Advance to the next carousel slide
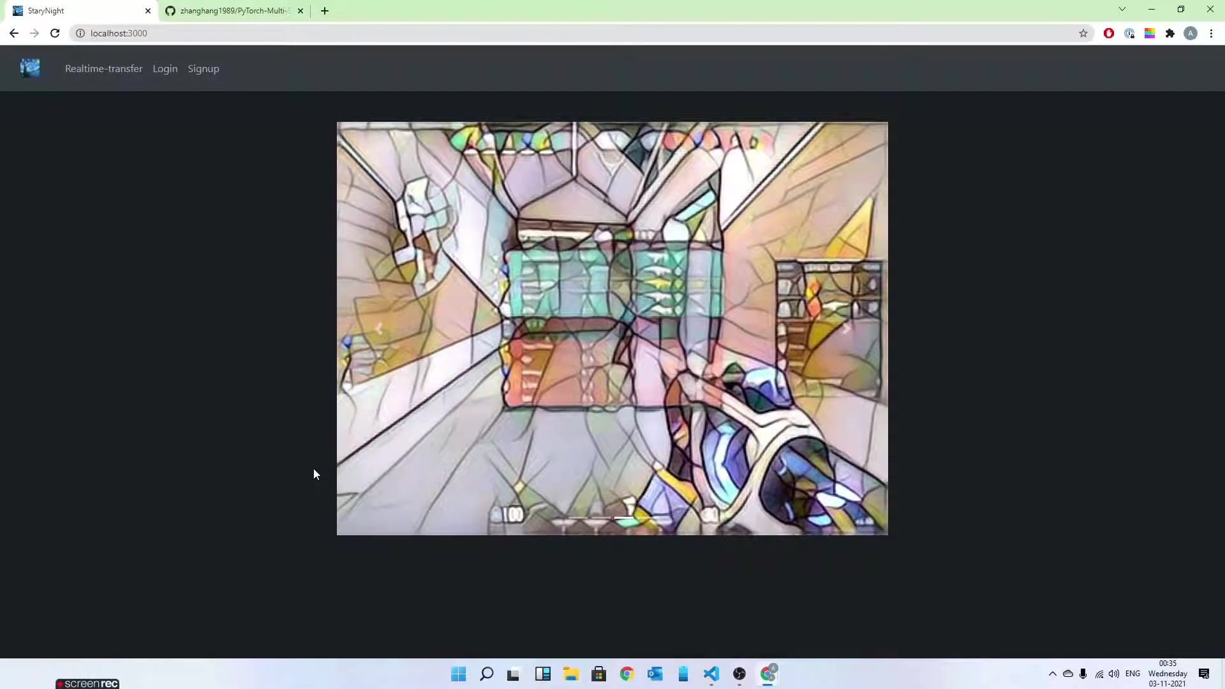1225x689 pixels. point(846,329)
